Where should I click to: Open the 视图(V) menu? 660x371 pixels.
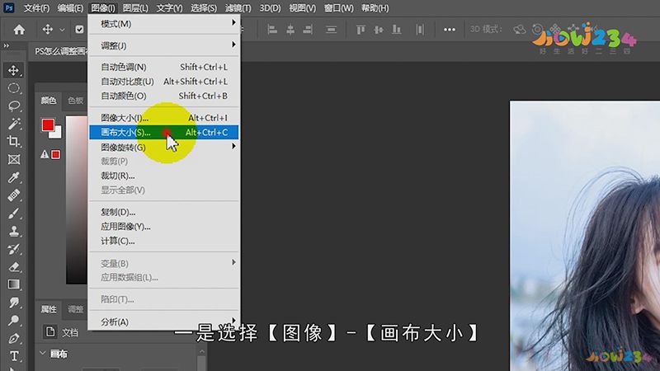(302, 8)
